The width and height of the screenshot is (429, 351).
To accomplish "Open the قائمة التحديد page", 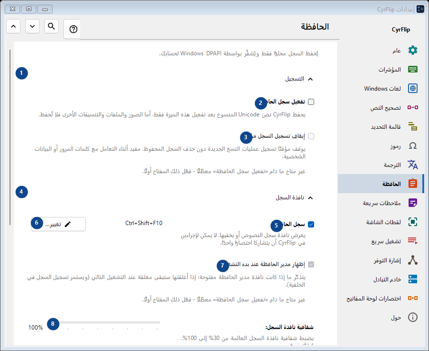I will coord(380,126).
